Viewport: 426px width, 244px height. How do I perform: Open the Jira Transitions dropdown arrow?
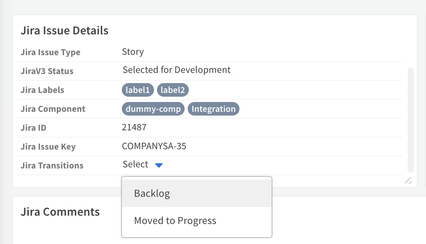pyautogui.click(x=159, y=164)
